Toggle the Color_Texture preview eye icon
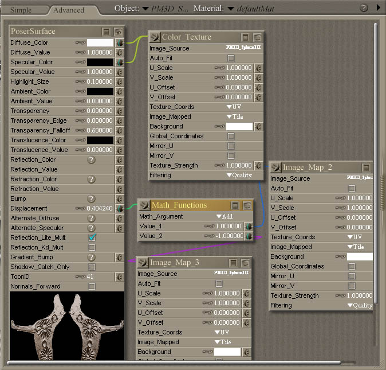This screenshot has width=386, height=370. tap(257, 37)
